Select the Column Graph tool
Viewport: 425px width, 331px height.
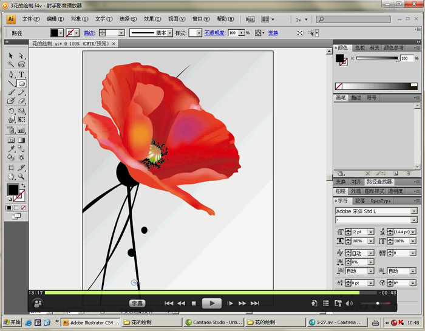click(21, 130)
